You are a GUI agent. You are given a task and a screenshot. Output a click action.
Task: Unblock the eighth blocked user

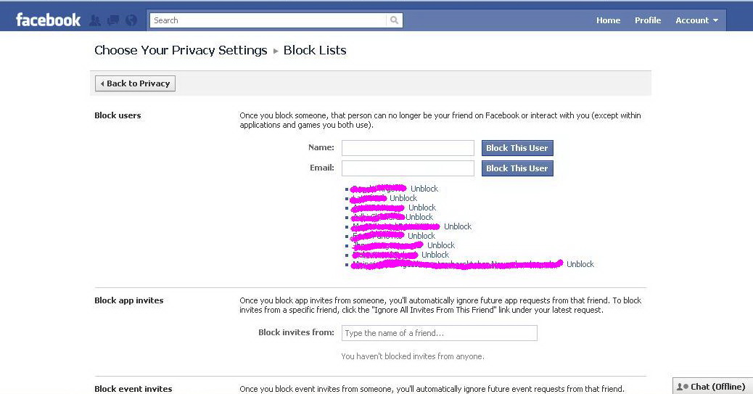pos(435,255)
